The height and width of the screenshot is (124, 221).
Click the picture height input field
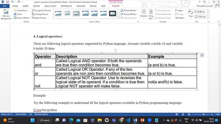202,12
